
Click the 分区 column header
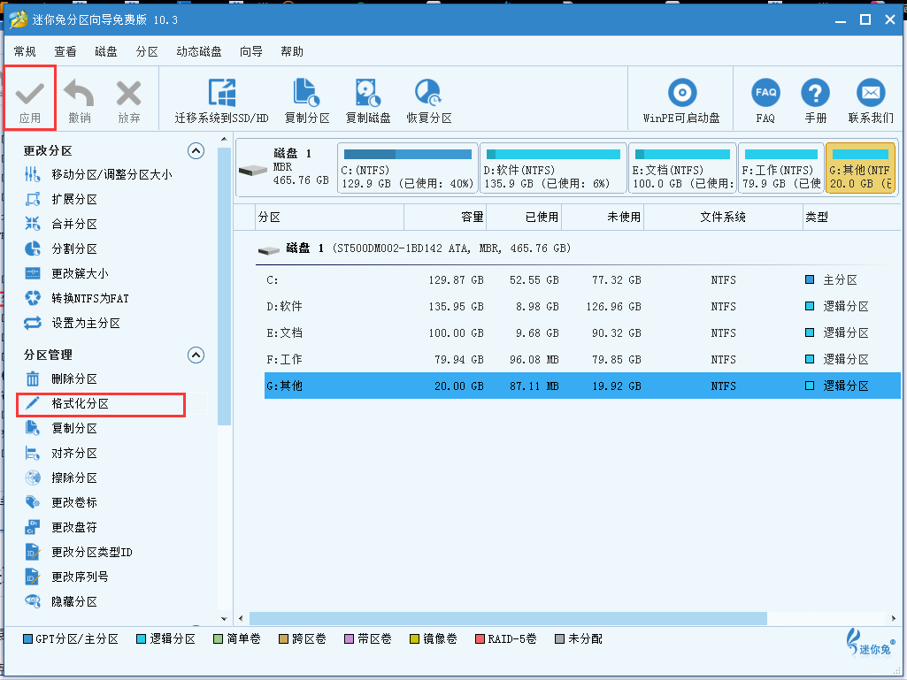coord(329,217)
